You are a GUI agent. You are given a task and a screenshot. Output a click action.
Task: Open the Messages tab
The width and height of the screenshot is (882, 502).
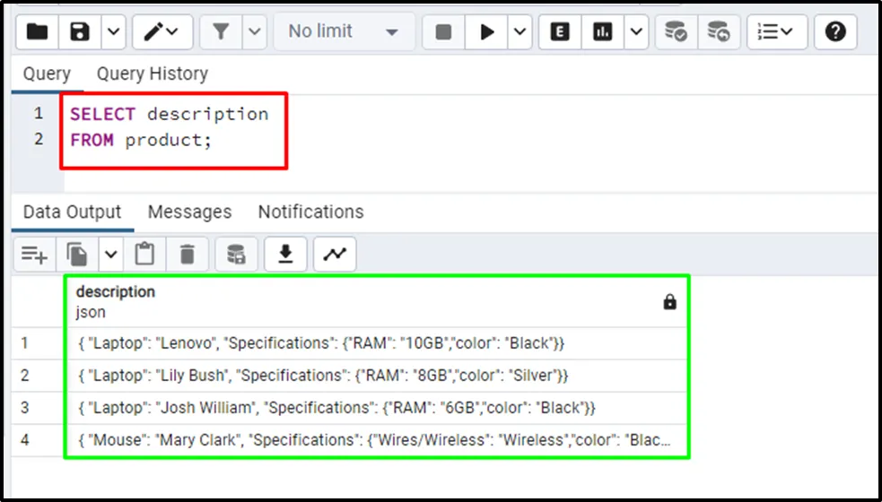point(189,212)
